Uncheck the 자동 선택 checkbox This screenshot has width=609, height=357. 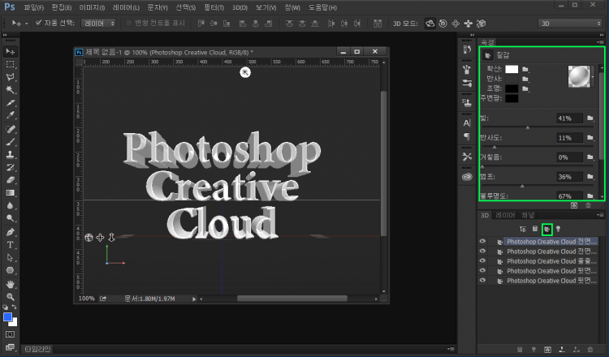coord(39,23)
